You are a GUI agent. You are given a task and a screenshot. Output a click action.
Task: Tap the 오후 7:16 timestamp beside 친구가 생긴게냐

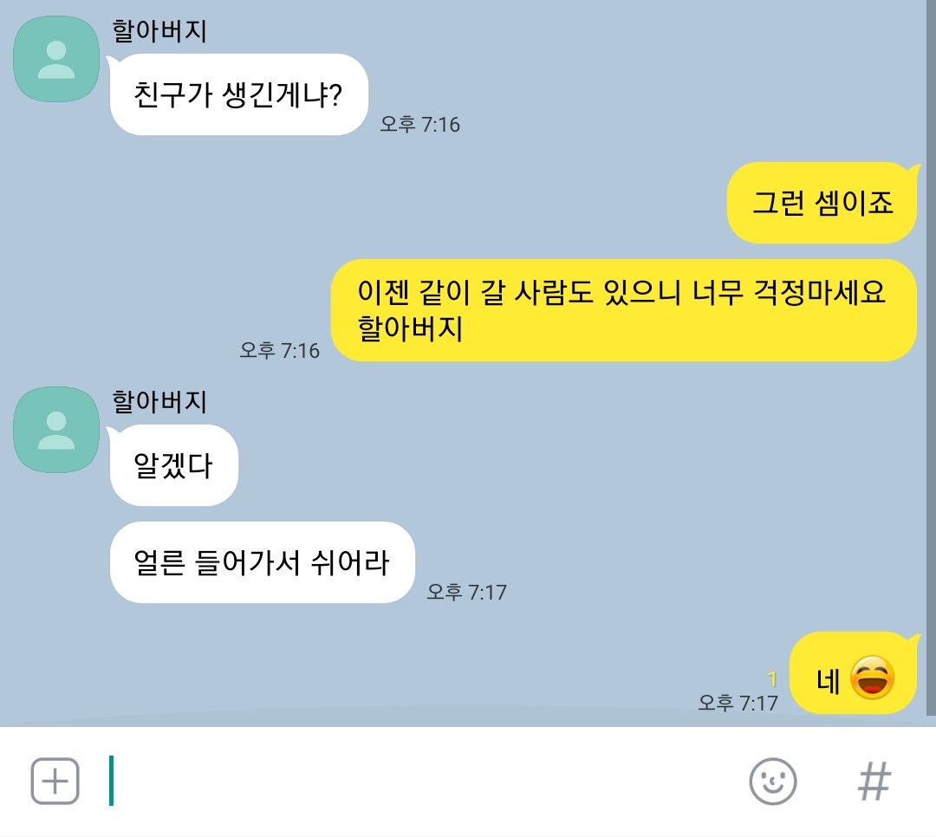(420, 124)
